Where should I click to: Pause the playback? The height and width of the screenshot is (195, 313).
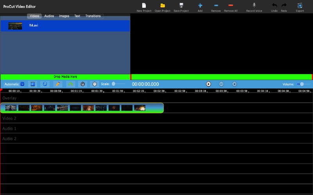click(221, 84)
